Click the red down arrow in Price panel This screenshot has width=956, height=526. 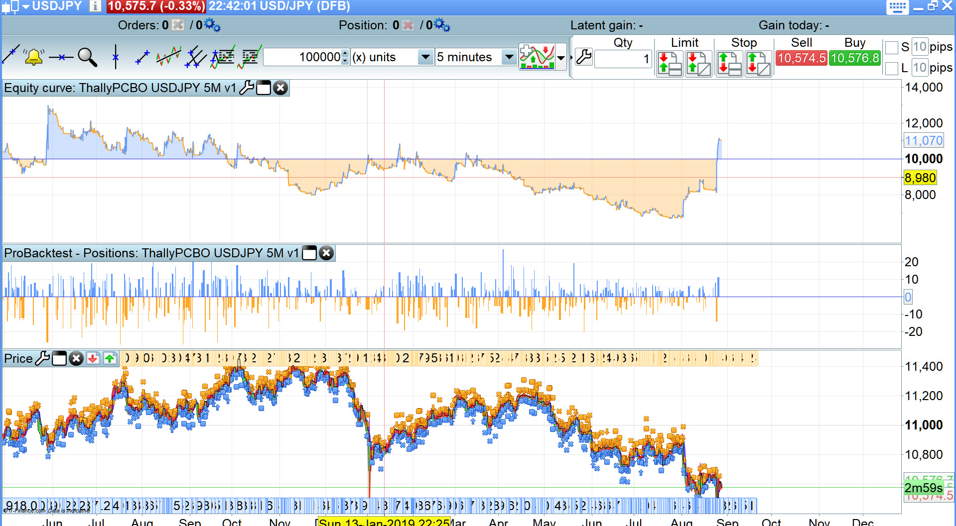[93, 358]
